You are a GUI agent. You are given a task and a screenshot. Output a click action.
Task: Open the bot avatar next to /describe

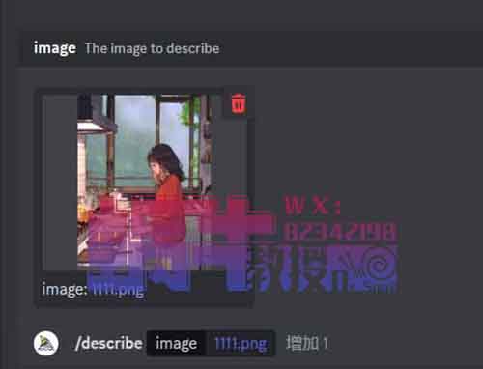(x=46, y=343)
